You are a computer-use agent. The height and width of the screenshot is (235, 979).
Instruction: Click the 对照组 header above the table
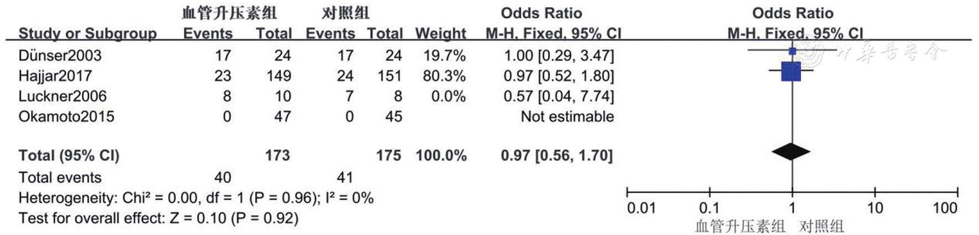345,13
